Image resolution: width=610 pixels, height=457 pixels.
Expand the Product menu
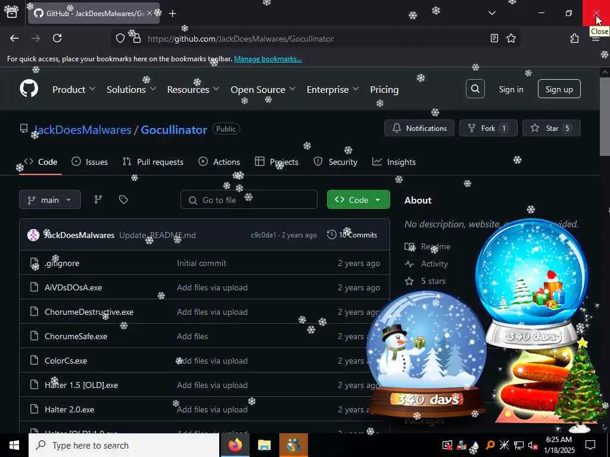pos(74,89)
